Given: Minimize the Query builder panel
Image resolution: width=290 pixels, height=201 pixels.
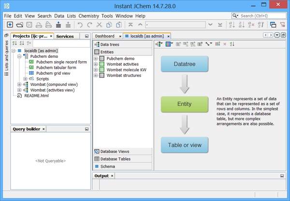Looking at the screenshot, I should [x=87, y=129].
